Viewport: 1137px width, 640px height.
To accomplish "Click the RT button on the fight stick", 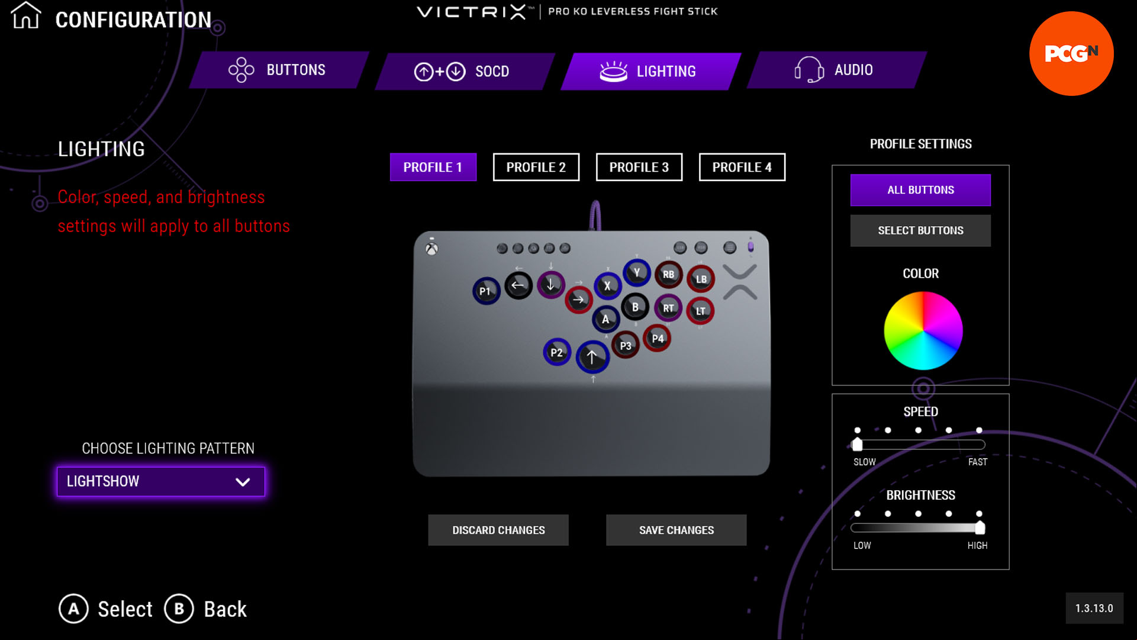I will click(668, 308).
